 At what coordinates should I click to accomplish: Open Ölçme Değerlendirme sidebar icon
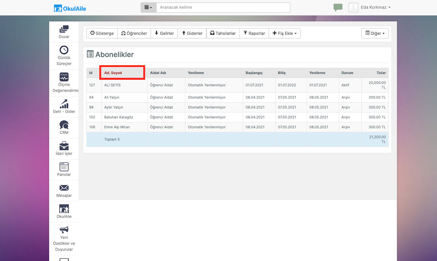[64, 77]
